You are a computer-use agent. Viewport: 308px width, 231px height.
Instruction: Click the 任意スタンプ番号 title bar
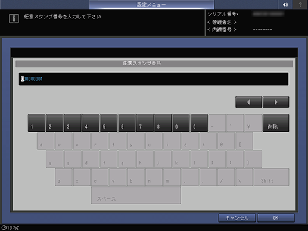[154, 64]
